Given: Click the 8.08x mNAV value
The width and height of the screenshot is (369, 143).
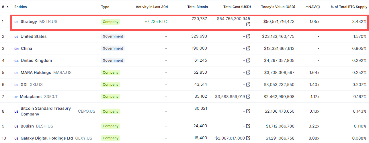Looking at the screenshot, I should pyautogui.click(x=314, y=138).
